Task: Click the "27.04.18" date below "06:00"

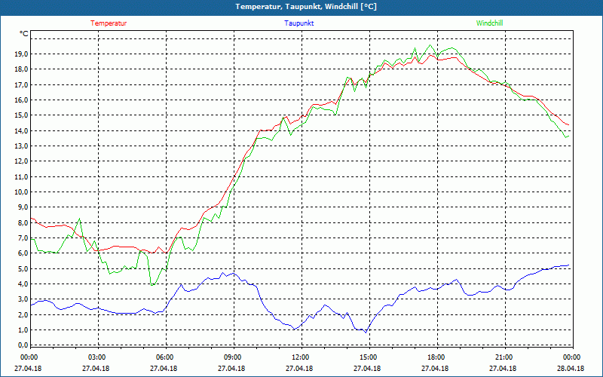Action: 164,368
